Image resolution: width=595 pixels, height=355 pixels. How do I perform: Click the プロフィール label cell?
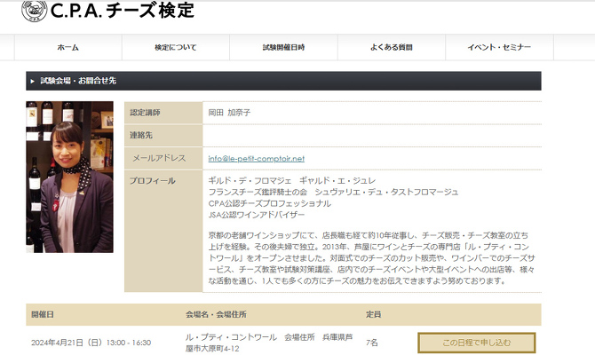point(163,231)
